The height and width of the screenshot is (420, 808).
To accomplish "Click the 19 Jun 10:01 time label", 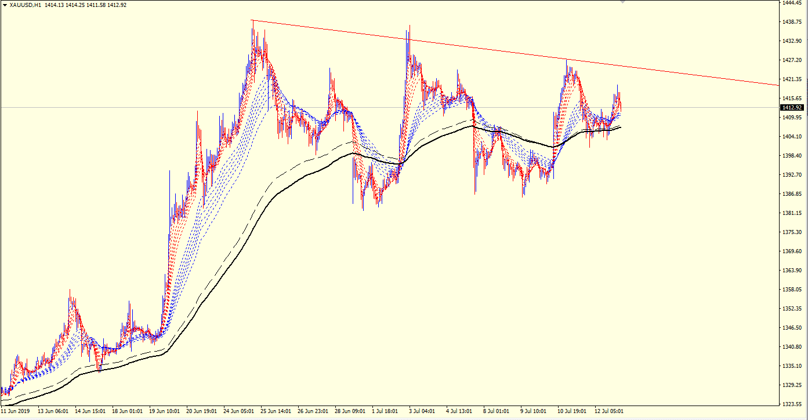I will click(x=165, y=411).
